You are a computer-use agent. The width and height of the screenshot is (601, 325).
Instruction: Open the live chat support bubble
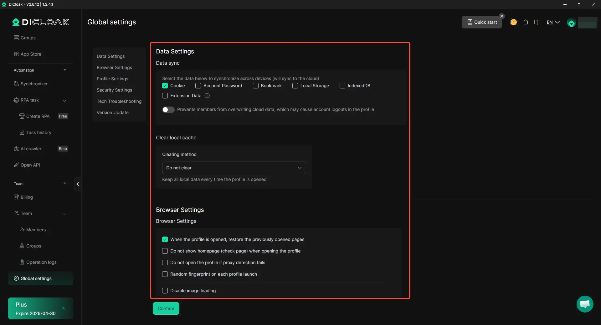pyautogui.click(x=585, y=304)
